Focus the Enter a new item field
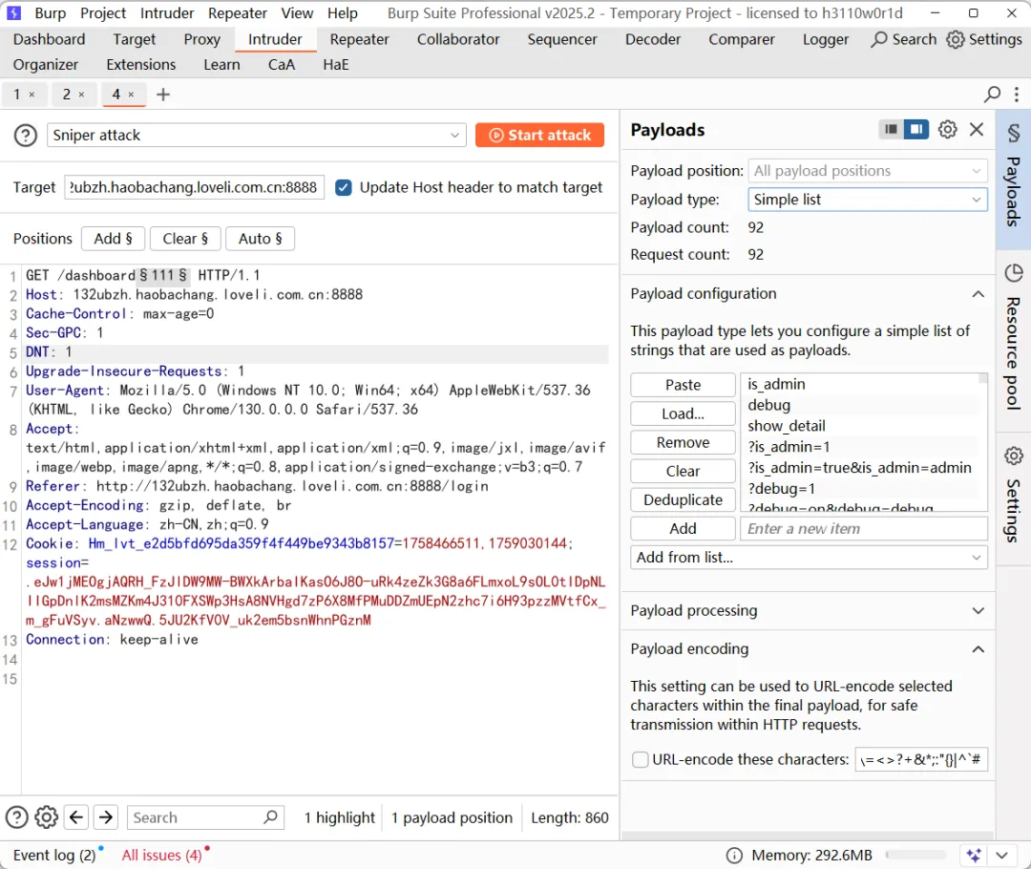This screenshot has width=1031, height=869. click(x=864, y=529)
